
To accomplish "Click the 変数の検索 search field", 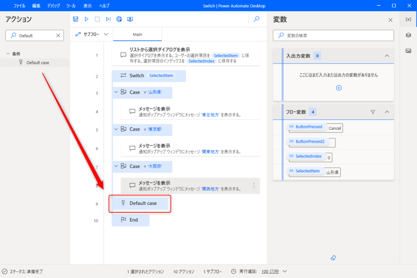I will (333, 35).
